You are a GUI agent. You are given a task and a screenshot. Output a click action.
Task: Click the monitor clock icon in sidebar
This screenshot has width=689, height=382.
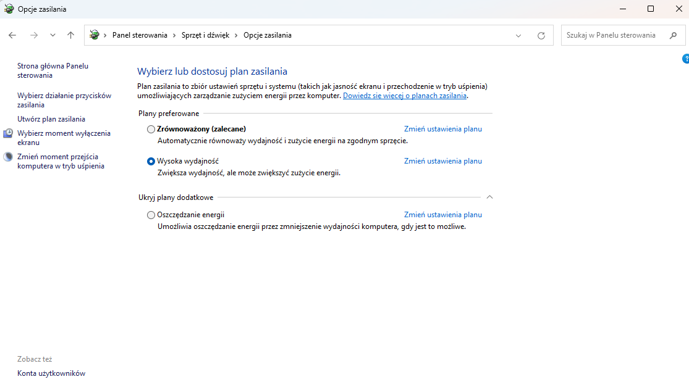pyautogui.click(x=9, y=133)
